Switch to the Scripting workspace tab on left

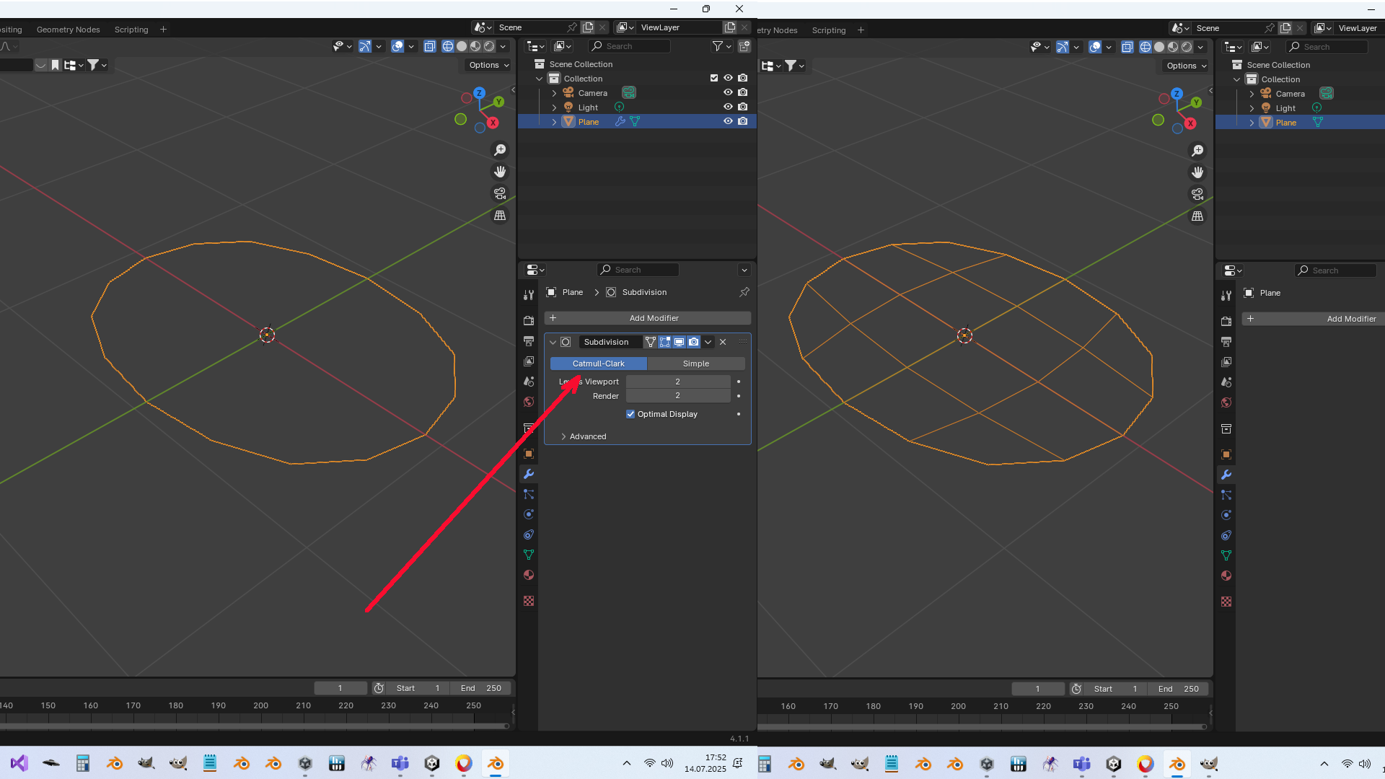point(131,30)
